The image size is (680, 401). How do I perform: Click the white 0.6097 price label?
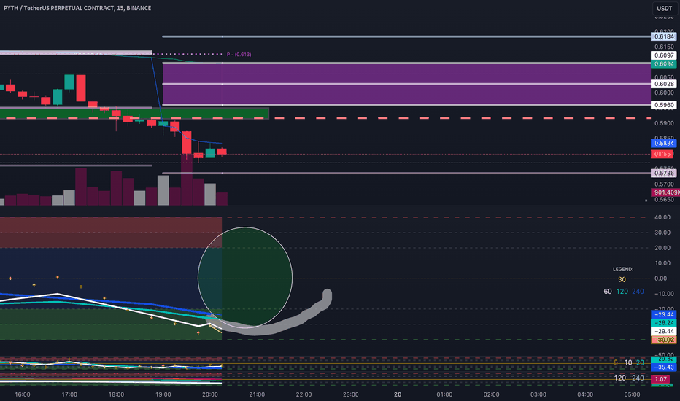click(664, 55)
